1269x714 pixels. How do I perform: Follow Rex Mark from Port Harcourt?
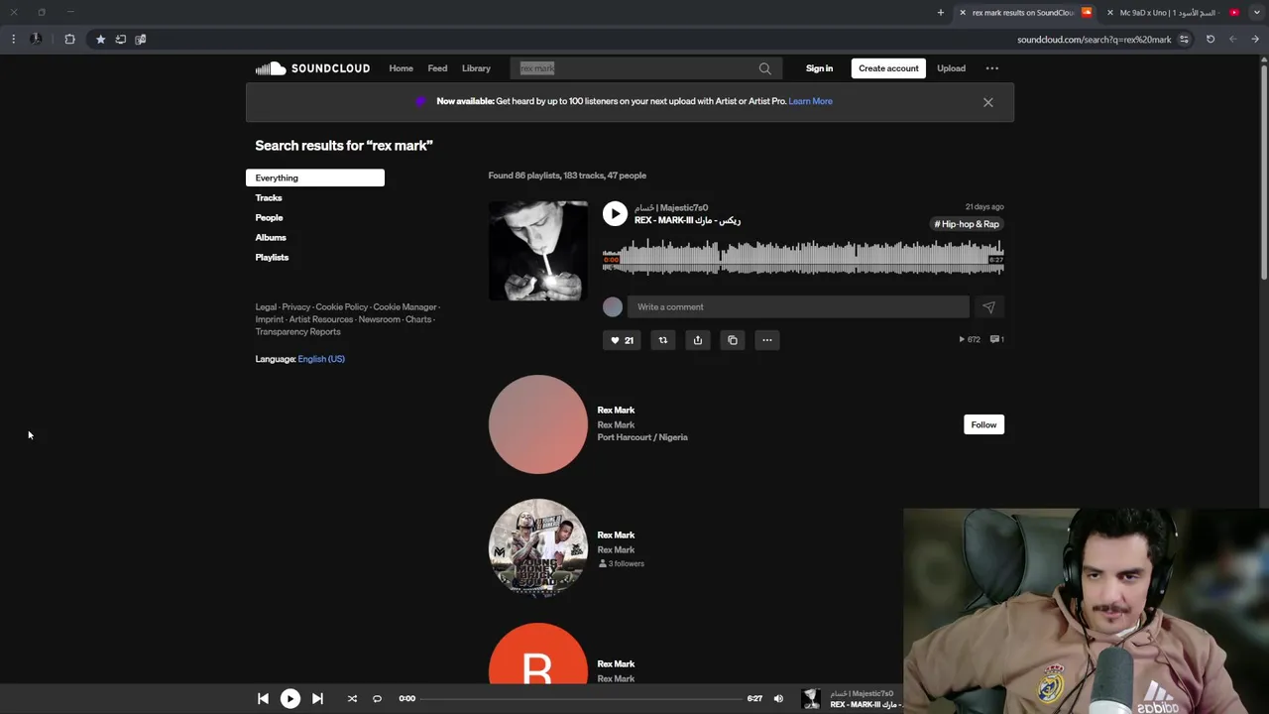pyautogui.click(x=983, y=424)
